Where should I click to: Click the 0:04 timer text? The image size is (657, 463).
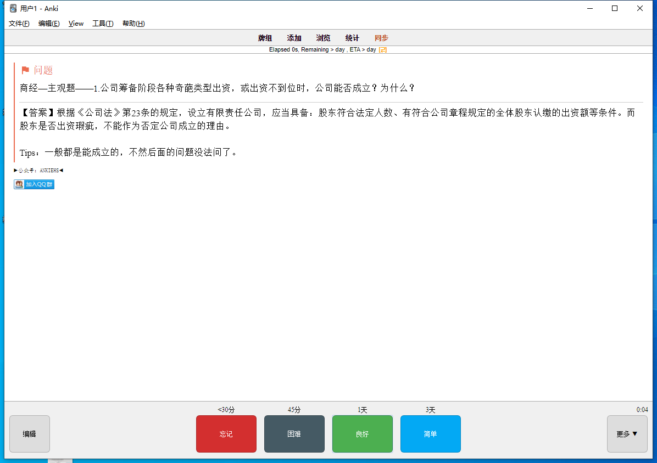point(642,410)
